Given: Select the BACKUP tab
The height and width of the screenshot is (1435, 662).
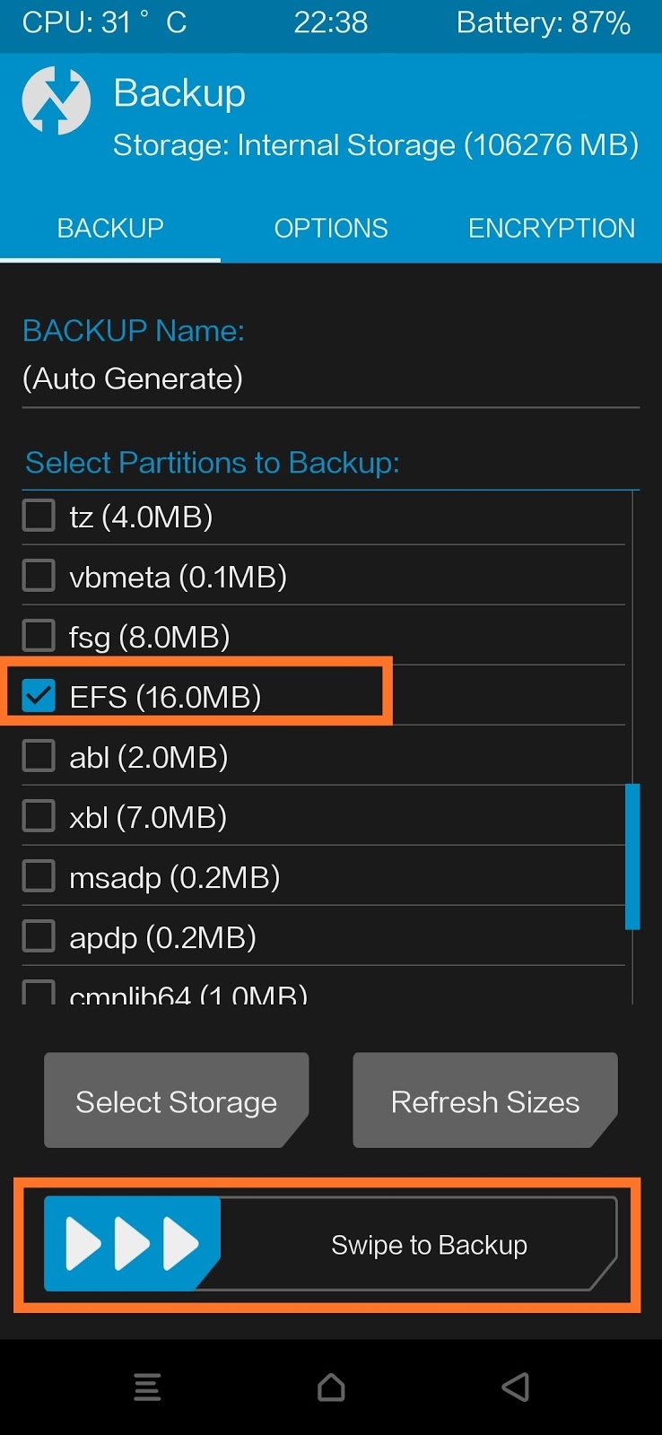Looking at the screenshot, I should click(x=110, y=228).
